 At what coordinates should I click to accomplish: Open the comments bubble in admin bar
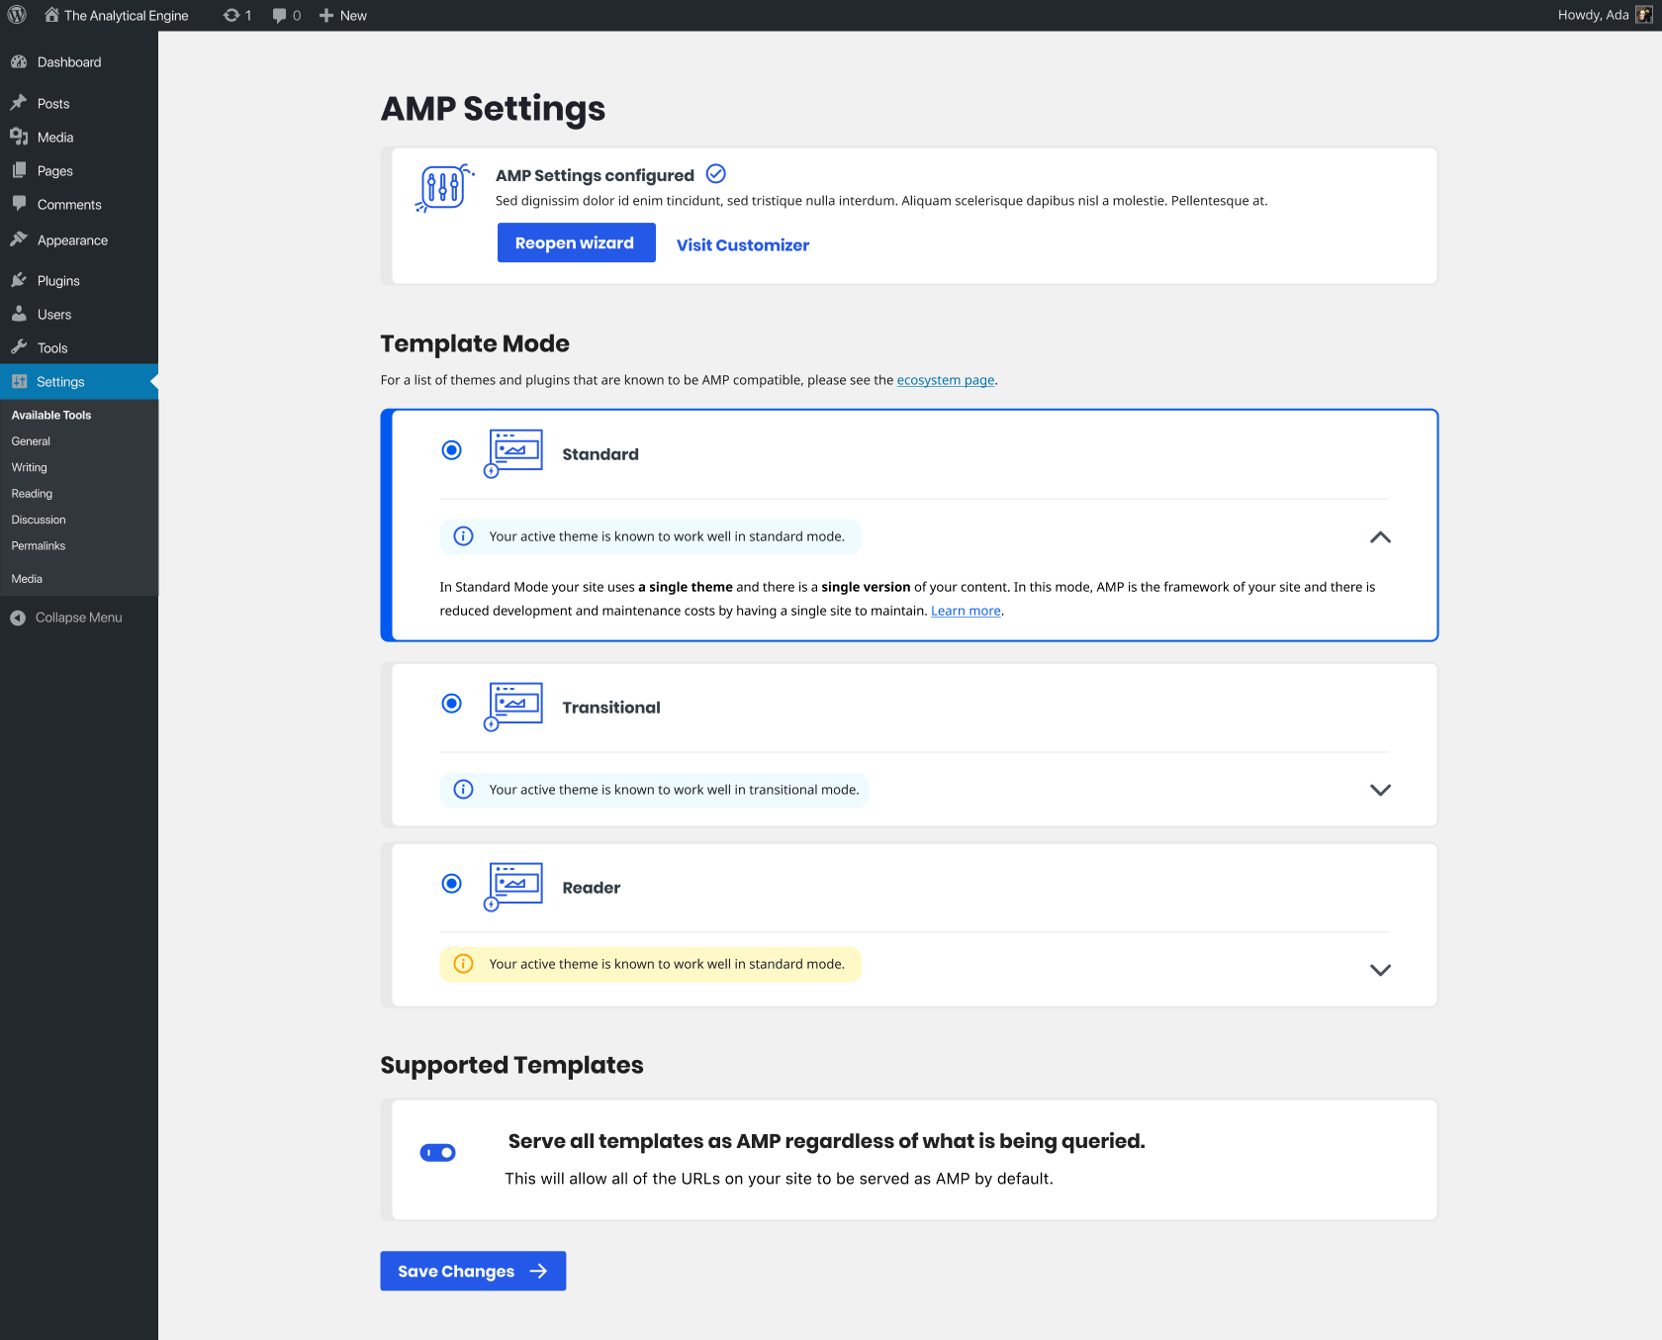280,16
